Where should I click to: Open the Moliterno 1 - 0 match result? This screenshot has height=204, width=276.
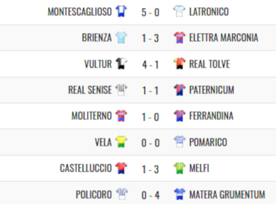tap(150, 117)
